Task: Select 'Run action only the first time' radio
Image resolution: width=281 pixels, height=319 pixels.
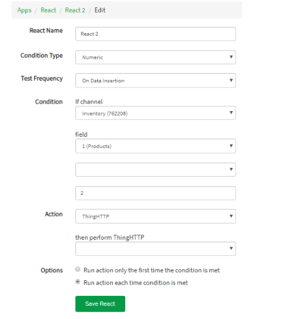Action: [78, 269]
